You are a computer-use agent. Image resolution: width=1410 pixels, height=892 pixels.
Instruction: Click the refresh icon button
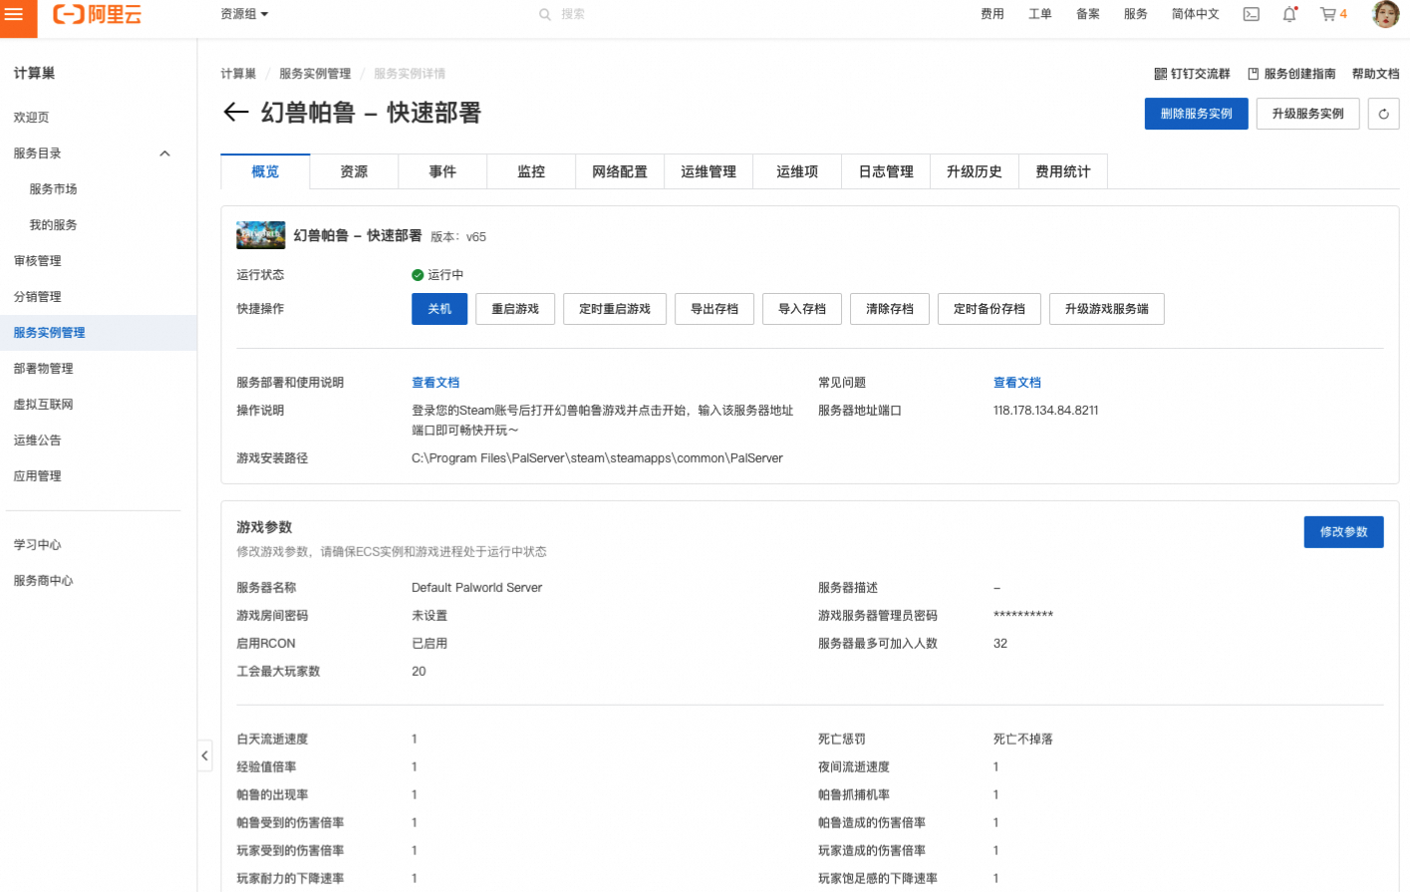pos(1383,114)
